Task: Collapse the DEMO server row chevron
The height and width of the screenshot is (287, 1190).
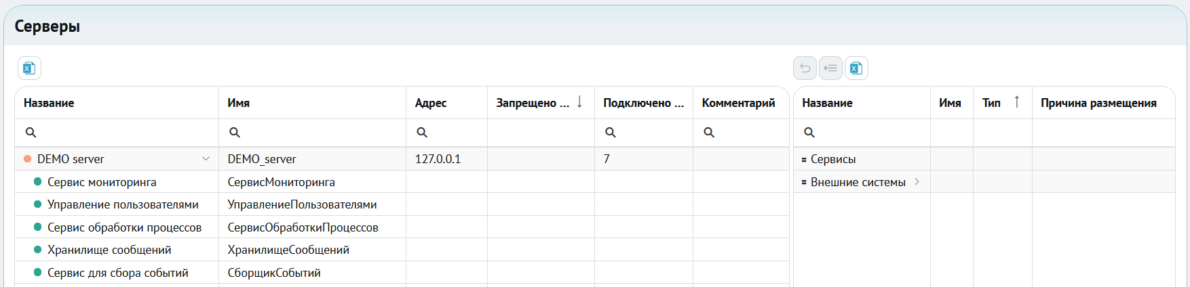Action: point(206,159)
